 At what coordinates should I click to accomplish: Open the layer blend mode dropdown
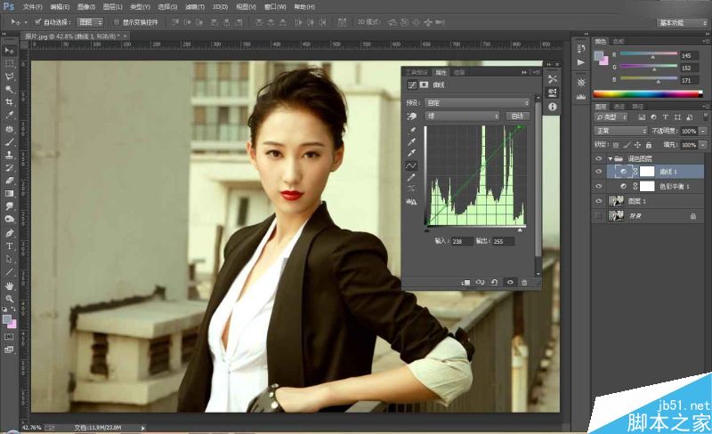pos(619,131)
